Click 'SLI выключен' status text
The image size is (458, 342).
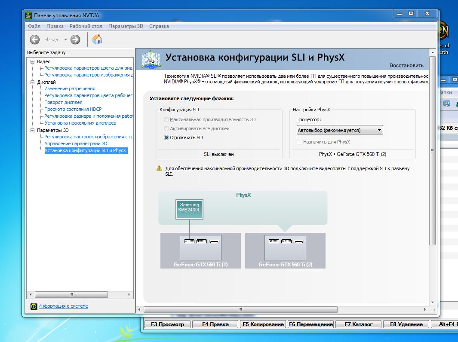(219, 154)
